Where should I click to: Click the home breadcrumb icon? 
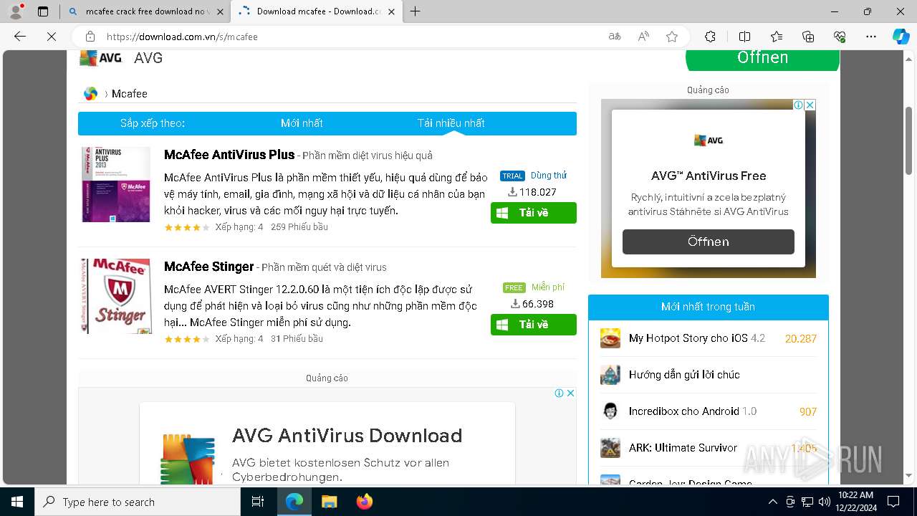(x=90, y=94)
